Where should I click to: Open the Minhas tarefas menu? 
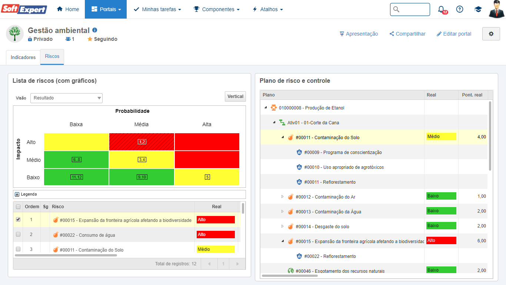(x=157, y=9)
